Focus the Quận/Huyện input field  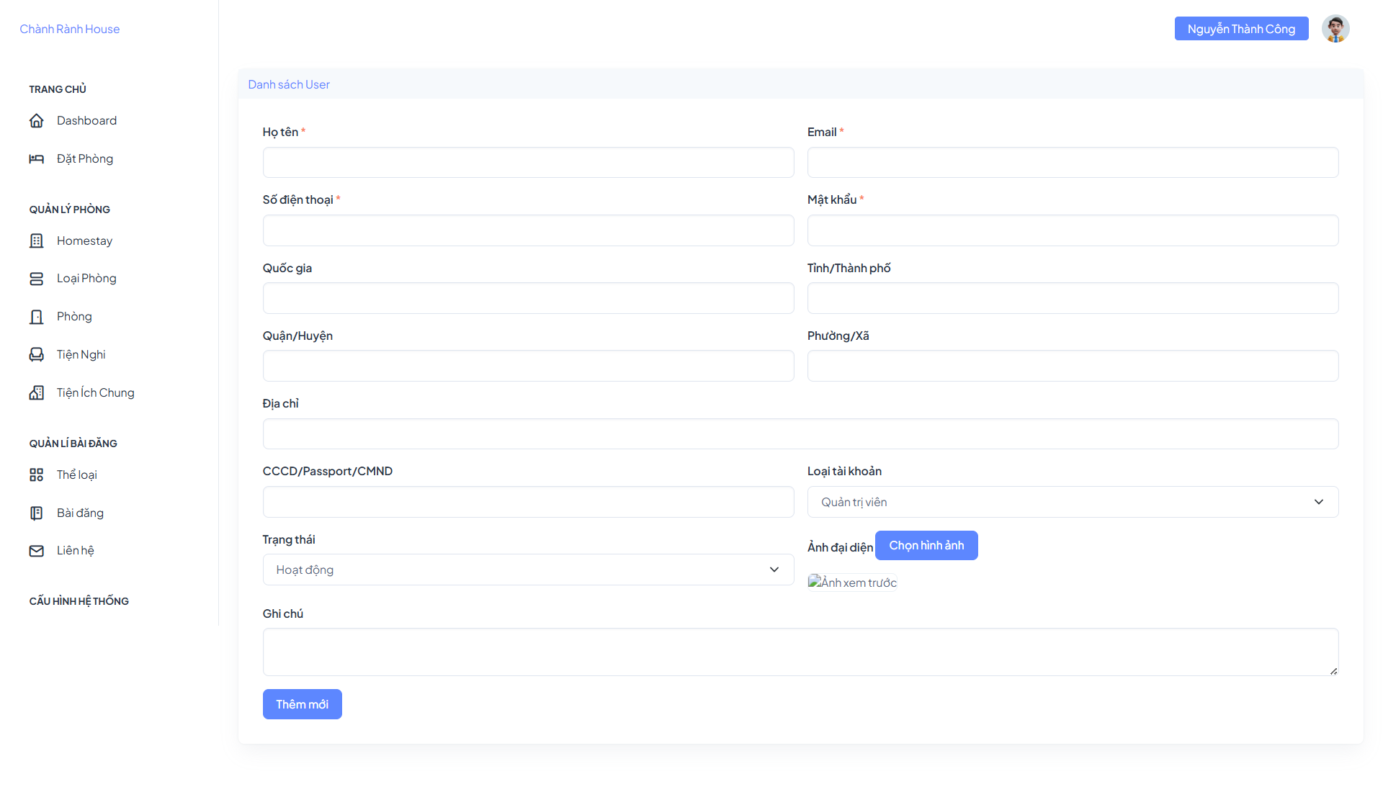(528, 366)
